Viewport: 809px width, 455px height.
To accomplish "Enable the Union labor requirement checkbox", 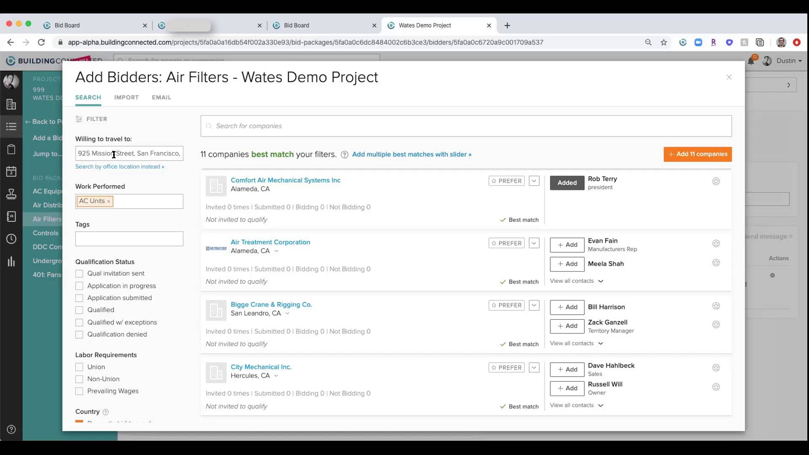I will tap(79, 367).
